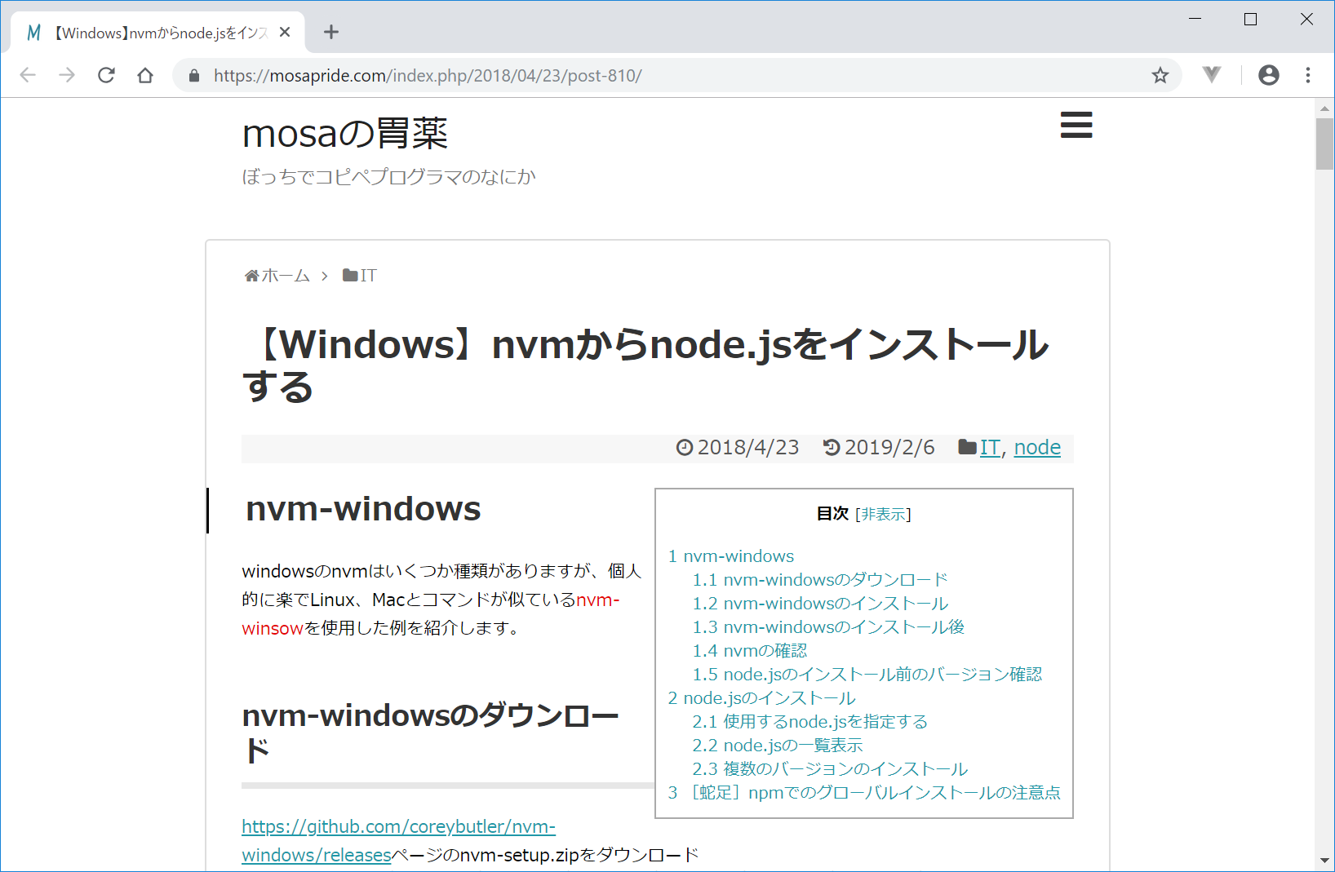Go to contents entry 2.2 node.jsの一覧表示
The height and width of the screenshot is (872, 1335).
(777, 746)
